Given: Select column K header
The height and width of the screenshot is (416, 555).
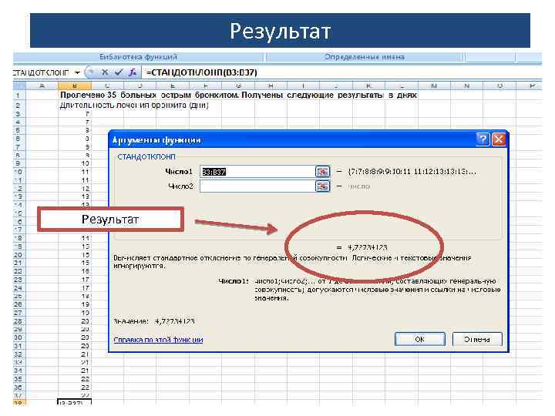Looking at the screenshot, I should coord(368,86).
